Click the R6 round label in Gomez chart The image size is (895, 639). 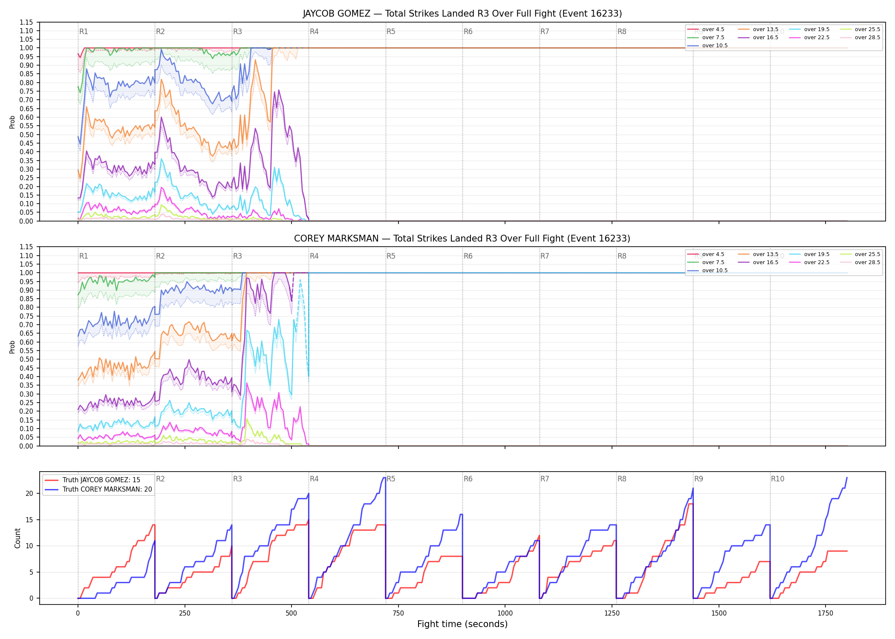point(468,32)
